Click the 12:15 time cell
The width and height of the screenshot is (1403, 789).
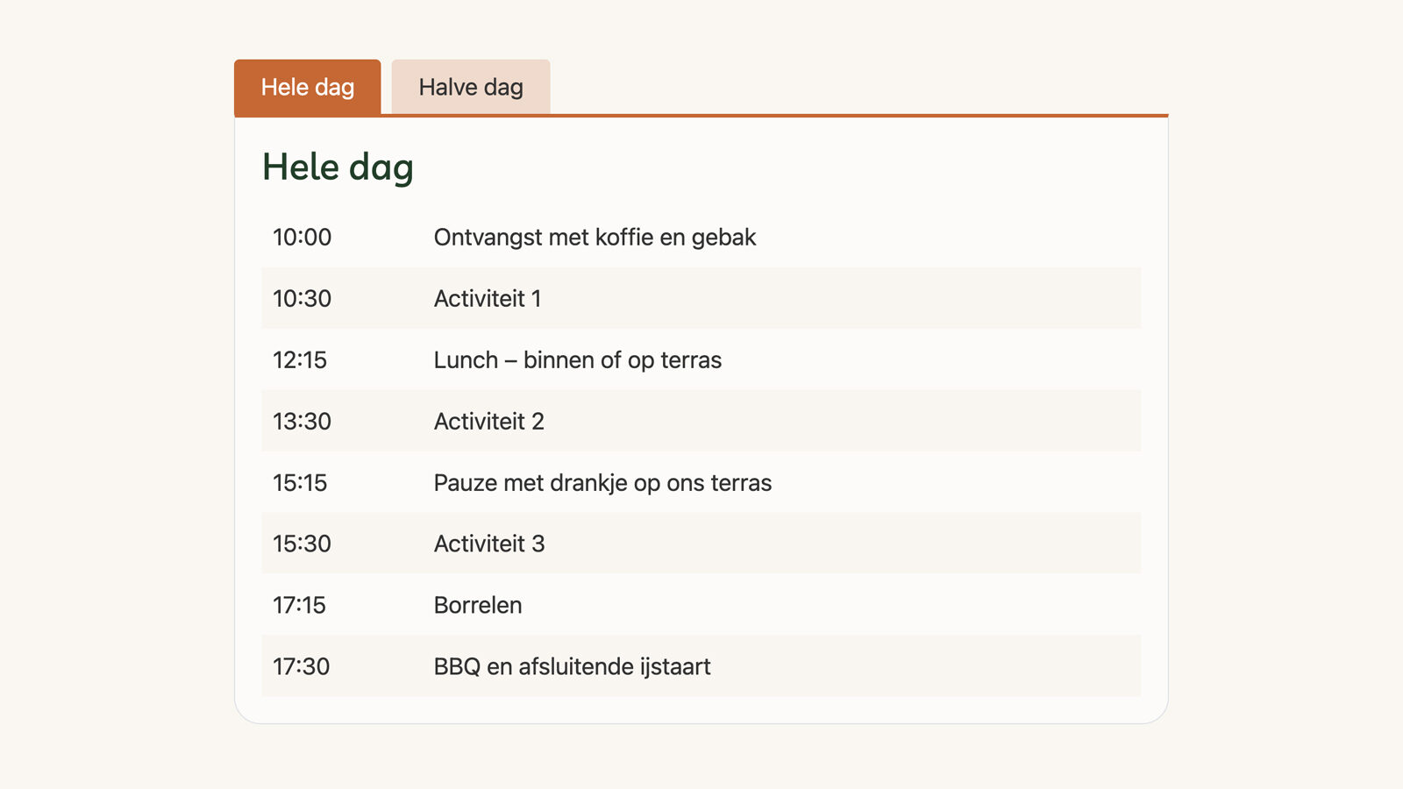300,359
